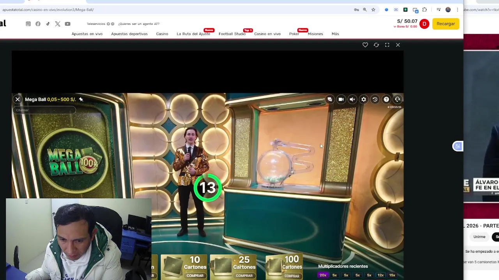Click Unirme in the YouTube window
This screenshot has width=499, height=280.
(480, 237)
